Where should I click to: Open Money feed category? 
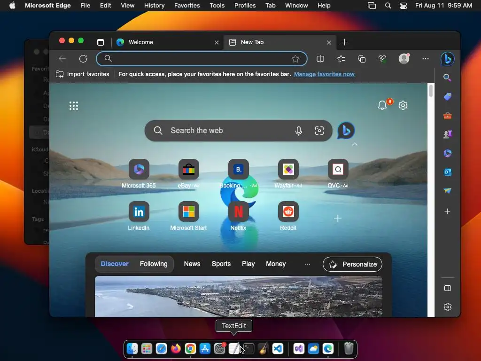tap(276, 264)
